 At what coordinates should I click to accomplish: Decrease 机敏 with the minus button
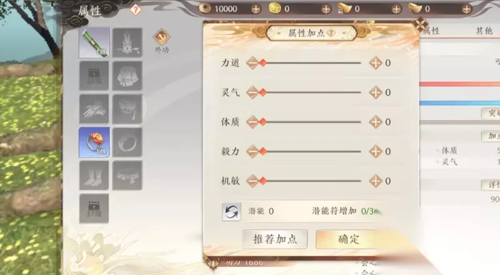click(x=252, y=181)
